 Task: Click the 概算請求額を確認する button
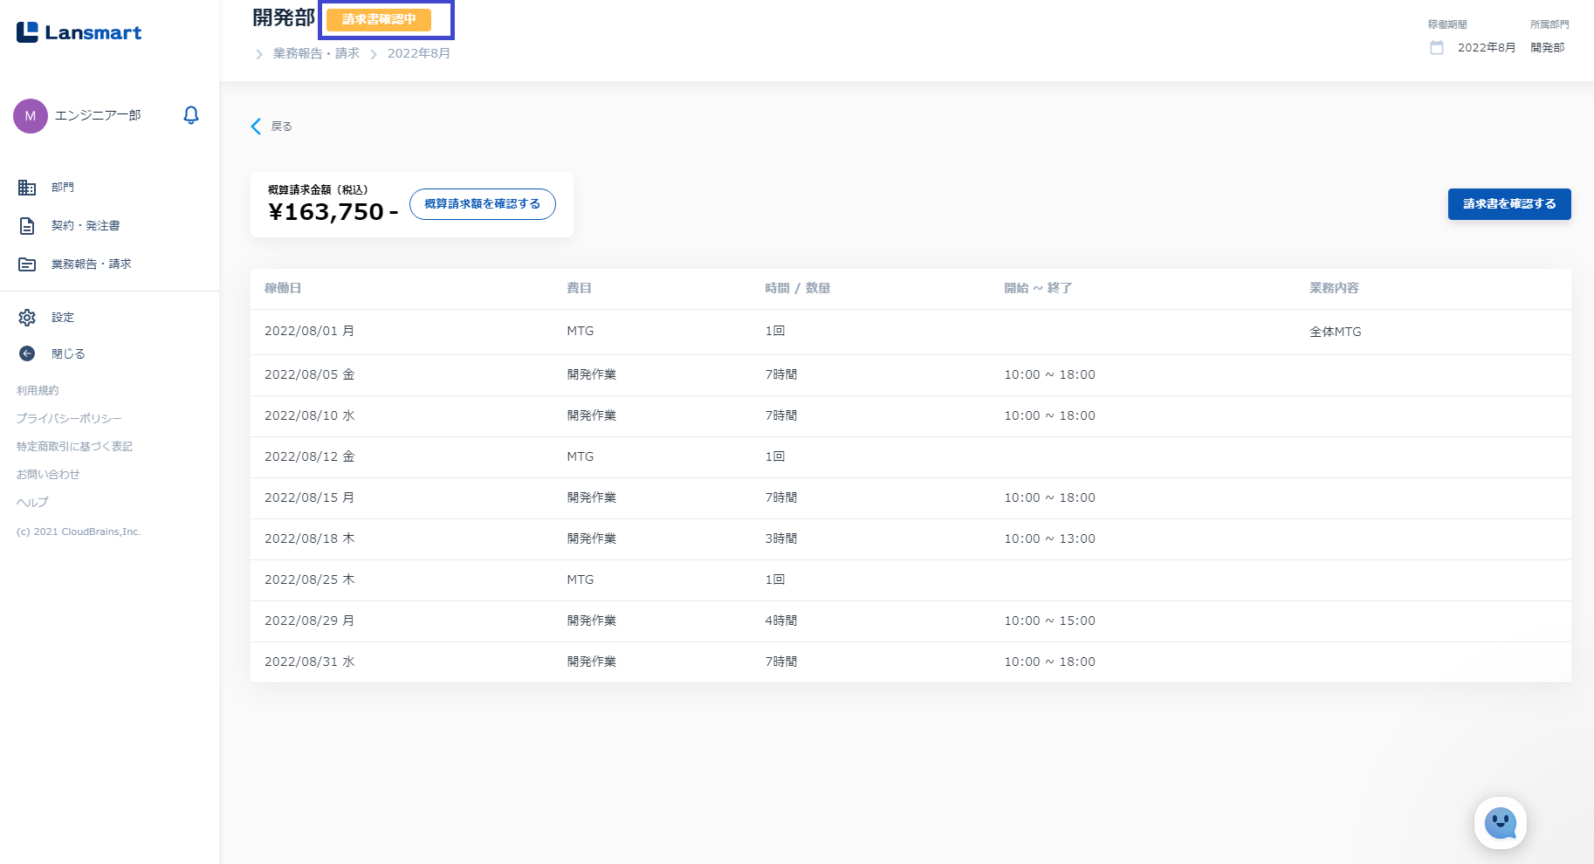[x=483, y=204]
